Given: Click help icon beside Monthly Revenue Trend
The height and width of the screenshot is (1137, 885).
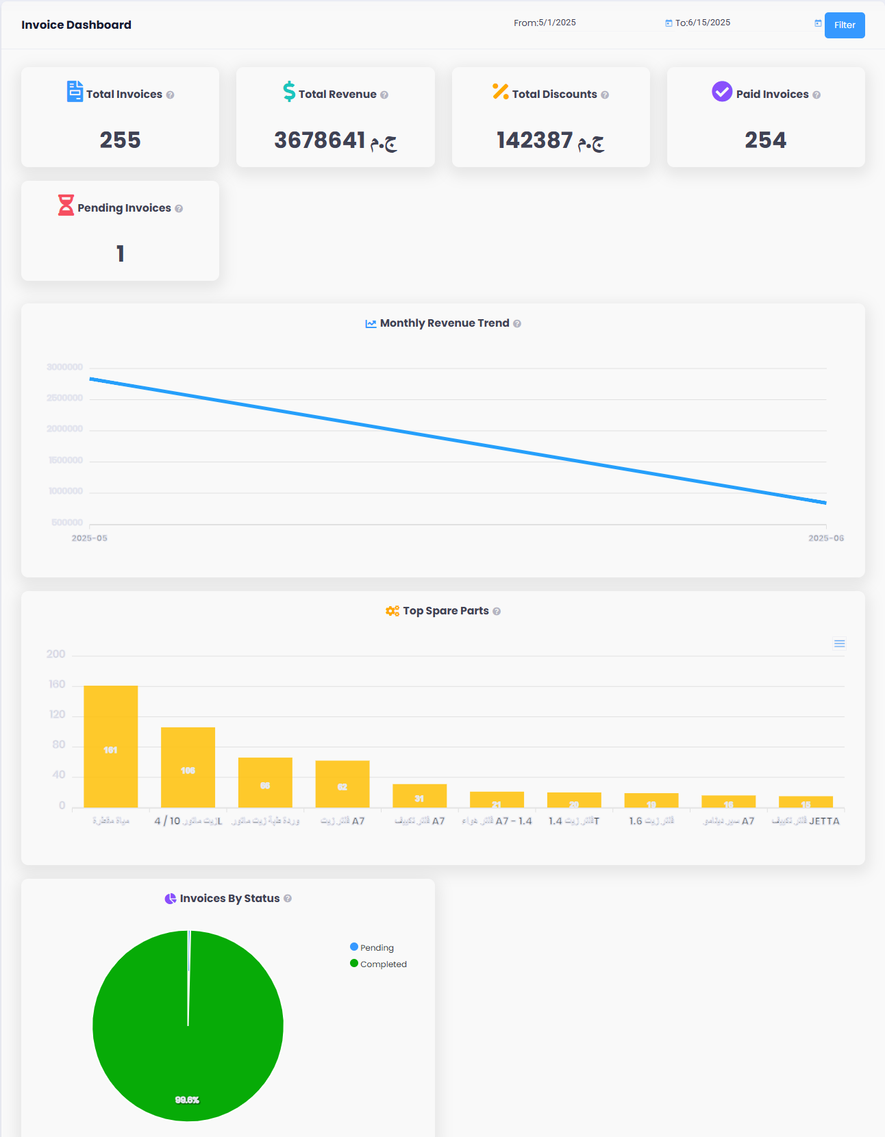Looking at the screenshot, I should 517,324.
